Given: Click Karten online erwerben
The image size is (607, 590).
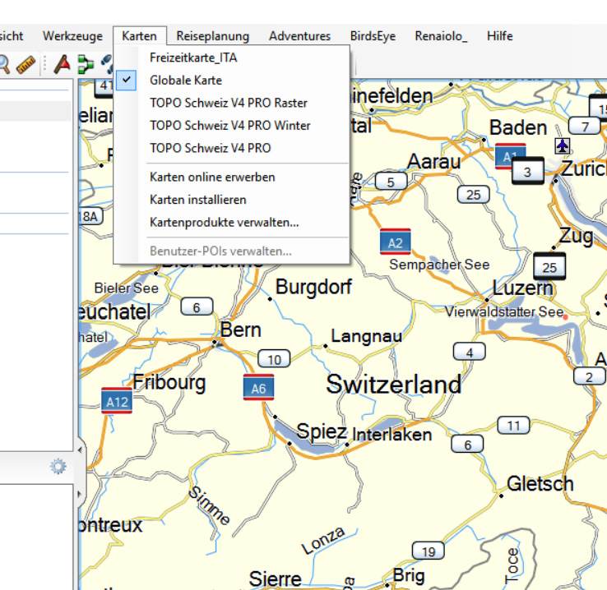Looking at the screenshot, I should click(212, 177).
